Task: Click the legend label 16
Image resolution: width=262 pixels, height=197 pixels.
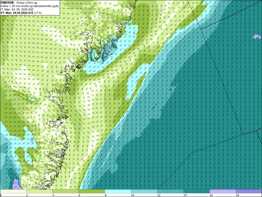Action: 211,195
